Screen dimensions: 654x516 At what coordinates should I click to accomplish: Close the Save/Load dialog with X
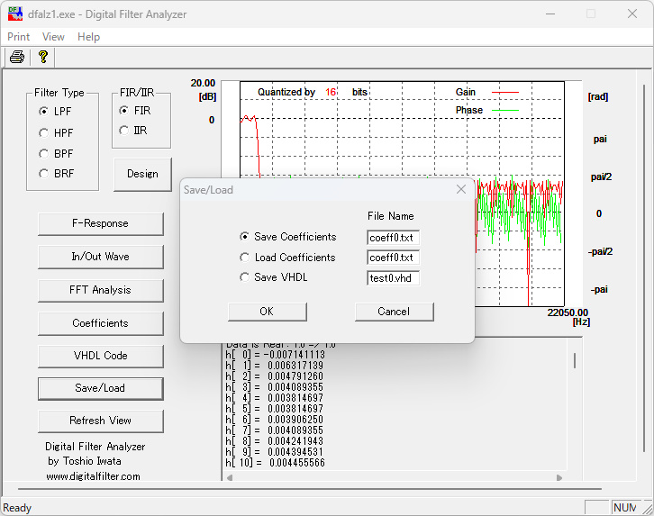461,189
